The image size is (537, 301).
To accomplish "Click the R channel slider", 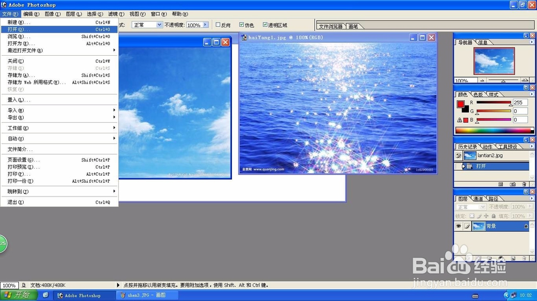I will pyautogui.click(x=494, y=102).
